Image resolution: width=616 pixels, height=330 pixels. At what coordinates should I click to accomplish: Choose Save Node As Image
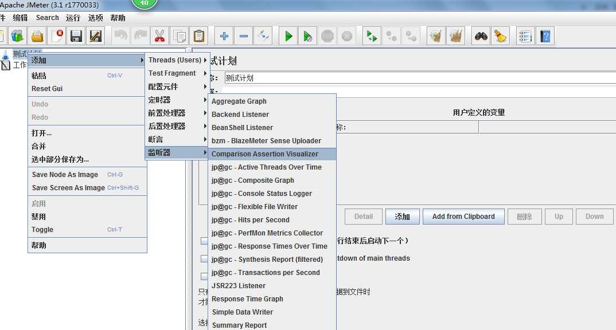(87, 175)
